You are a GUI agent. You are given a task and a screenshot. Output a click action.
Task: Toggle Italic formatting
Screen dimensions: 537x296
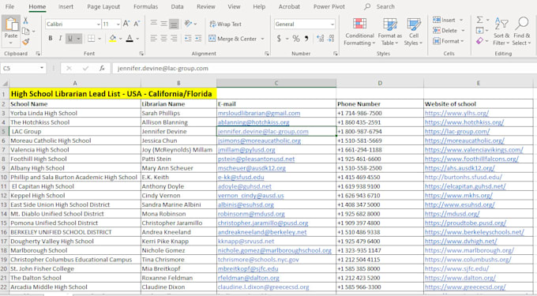[60, 39]
